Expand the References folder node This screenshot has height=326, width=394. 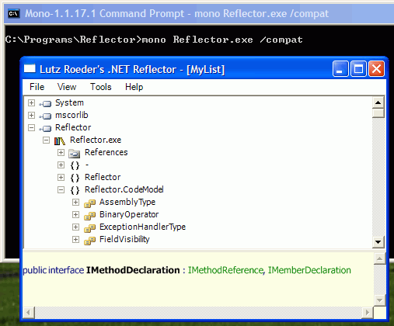(61, 152)
